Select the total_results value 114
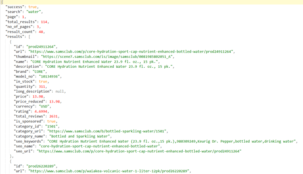The width and height of the screenshot is (303, 174). (44, 22)
